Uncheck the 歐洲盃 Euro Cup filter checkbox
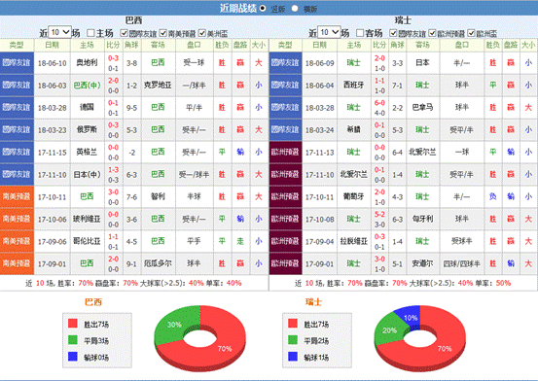The height and width of the screenshot is (381, 538). [472, 33]
